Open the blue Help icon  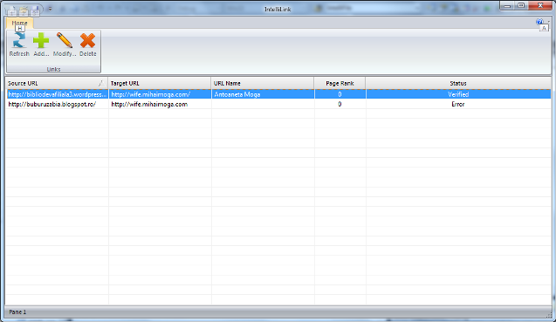click(539, 22)
